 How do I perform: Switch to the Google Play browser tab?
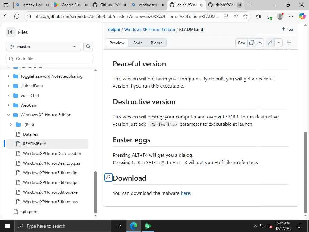tap(71, 5)
